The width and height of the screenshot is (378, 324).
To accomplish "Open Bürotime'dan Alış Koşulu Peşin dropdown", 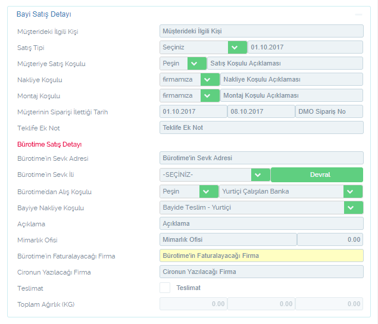I will pos(208,192).
